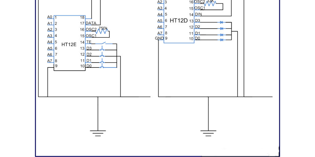Image resolution: width=315 pixels, height=157 pixels.
Task: Select the A7 address label on HT12E
Action: click(x=50, y=60)
